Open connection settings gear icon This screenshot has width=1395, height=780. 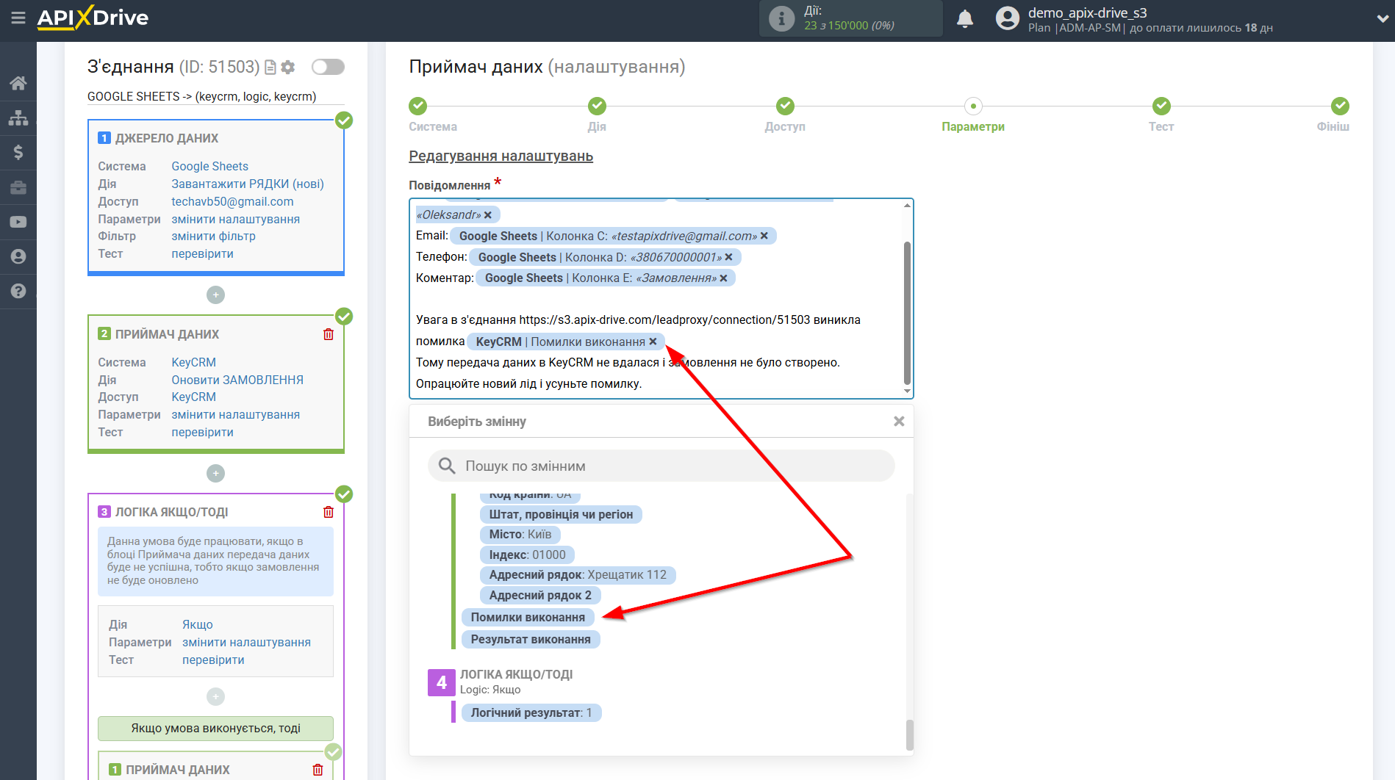[288, 67]
